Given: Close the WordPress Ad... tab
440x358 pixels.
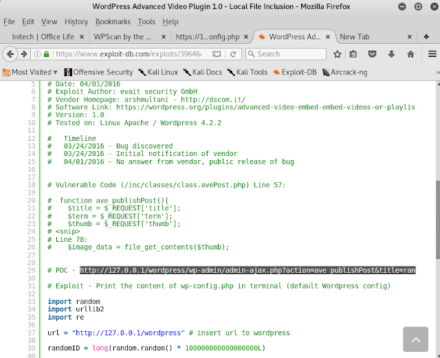Looking at the screenshot, I should tap(327, 36).
